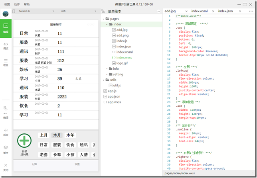Collapse the index folder
Viewport: 257px width, 178px height.
[107, 25]
